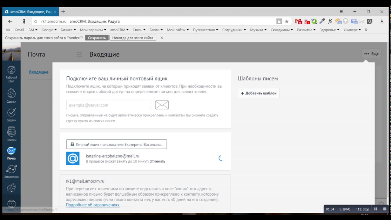Screen dimensions: 391x220
Task: Expand Бизнес bookmarks folder
Action: [x=68, y=30]
